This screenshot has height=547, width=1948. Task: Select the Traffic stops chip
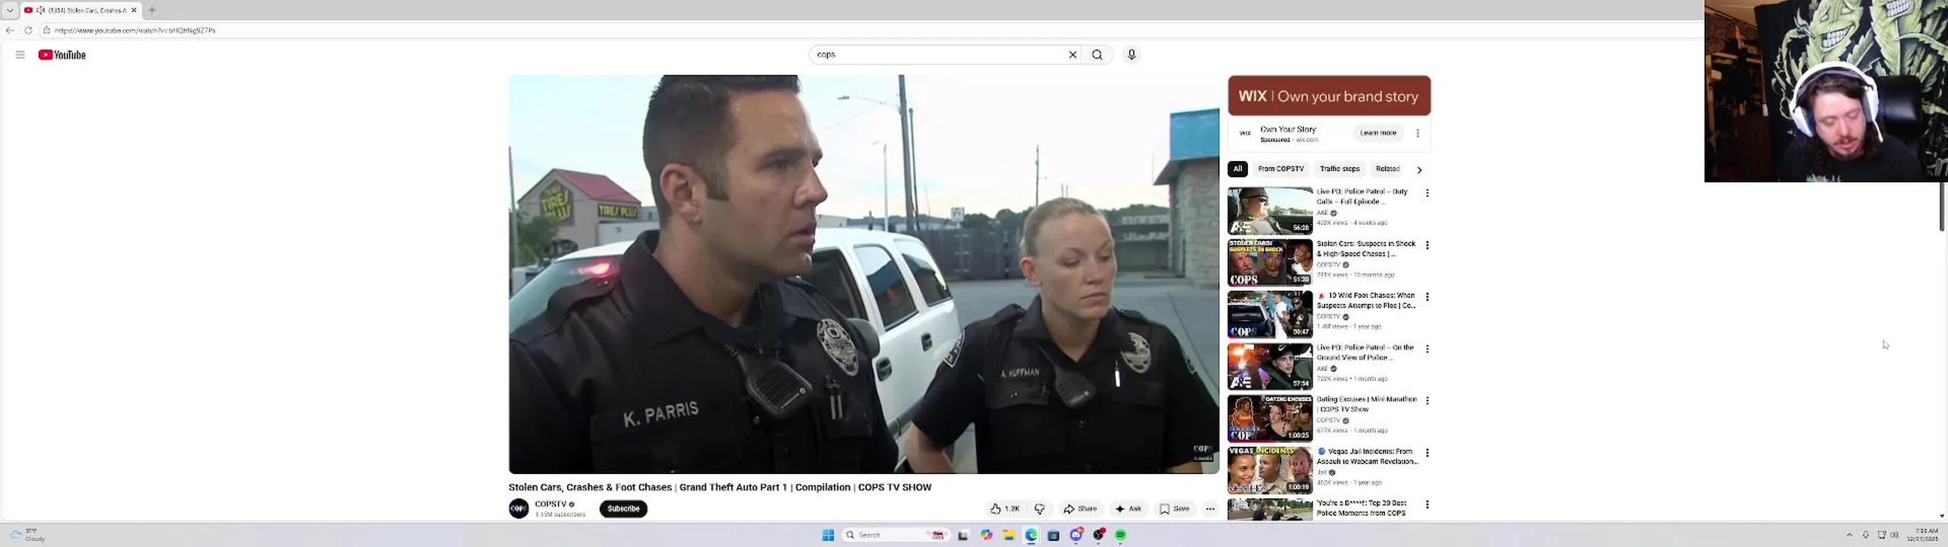coord(1340,169)
